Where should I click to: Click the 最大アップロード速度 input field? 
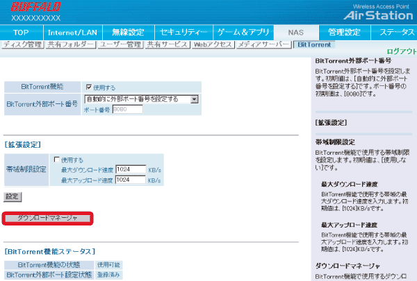click(130, 180)
